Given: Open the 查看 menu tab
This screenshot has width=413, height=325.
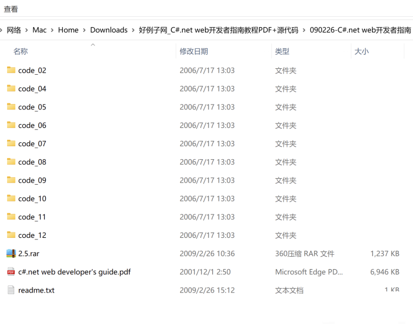Looking at the screenshot, I should [x=11, y=9].
